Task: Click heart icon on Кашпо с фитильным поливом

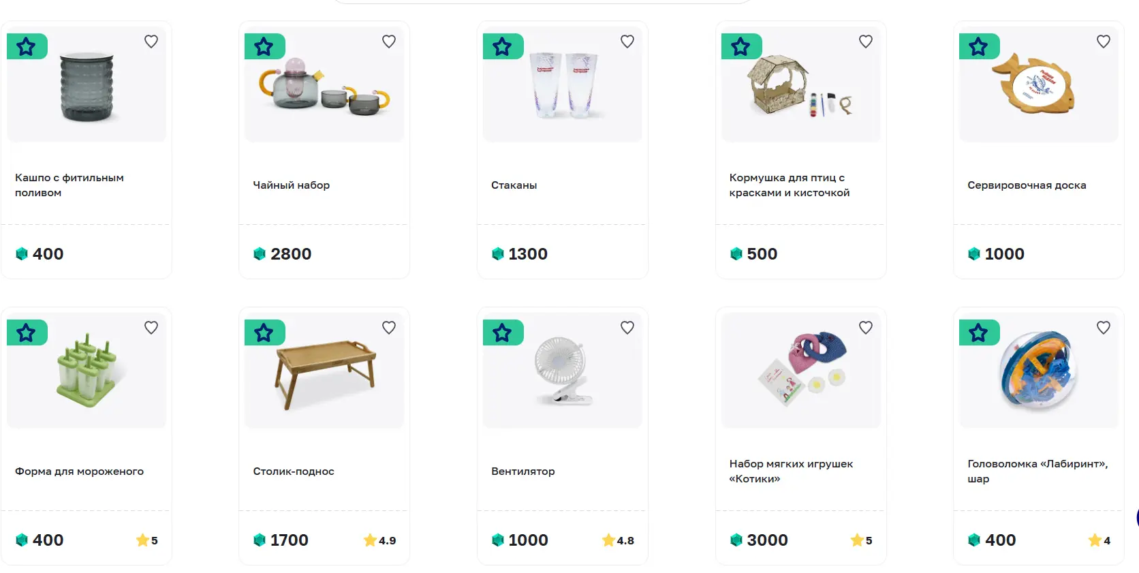Action: pyautogui.click(x=151, y=42)
